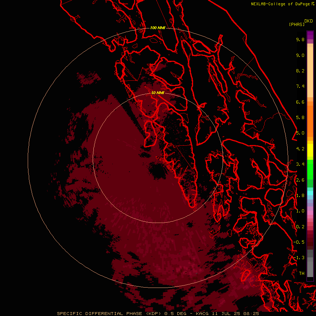
Task: Click the 1.0 value on the color scale
Action: (x=300, y=211)
